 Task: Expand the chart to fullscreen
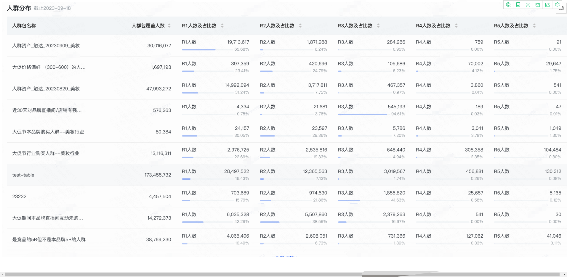tap(528, 5)
